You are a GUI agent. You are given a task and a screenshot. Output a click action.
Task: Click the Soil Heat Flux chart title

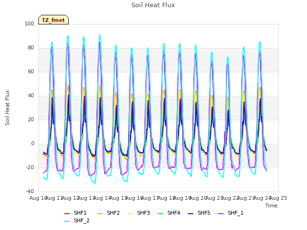pos(153,5)
